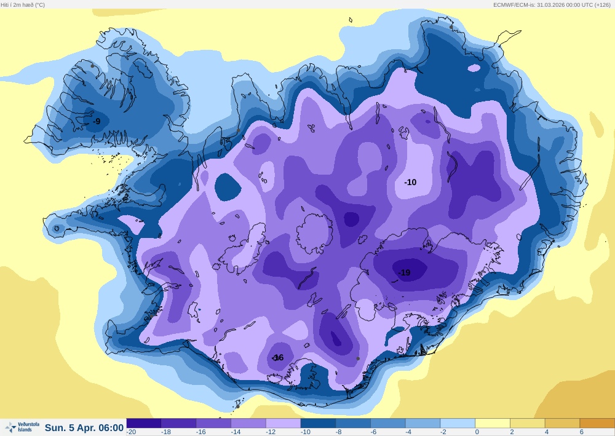Click the Reykjavík station dot on southwest coast
The width and height of the screenshot is (615, 436).
tap(152, 316)
